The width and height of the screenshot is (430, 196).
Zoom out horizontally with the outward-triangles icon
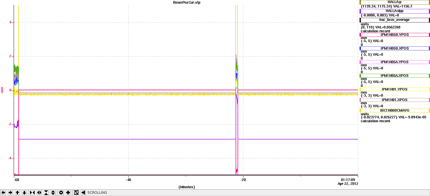click(39, 193)
